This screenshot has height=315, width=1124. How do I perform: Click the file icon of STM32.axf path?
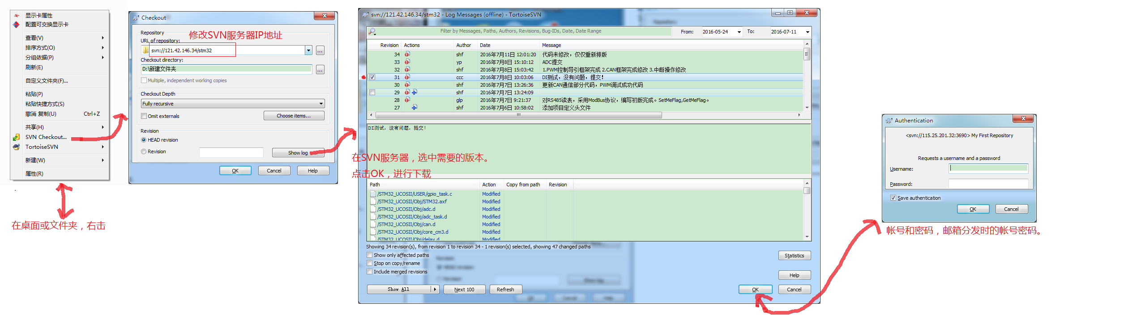click(373, 202)
